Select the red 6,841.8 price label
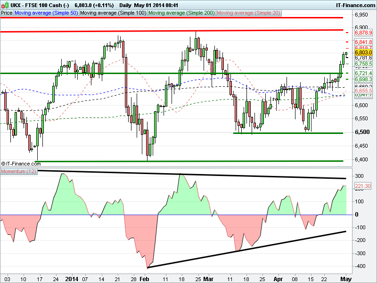 (x=363, y=42)
